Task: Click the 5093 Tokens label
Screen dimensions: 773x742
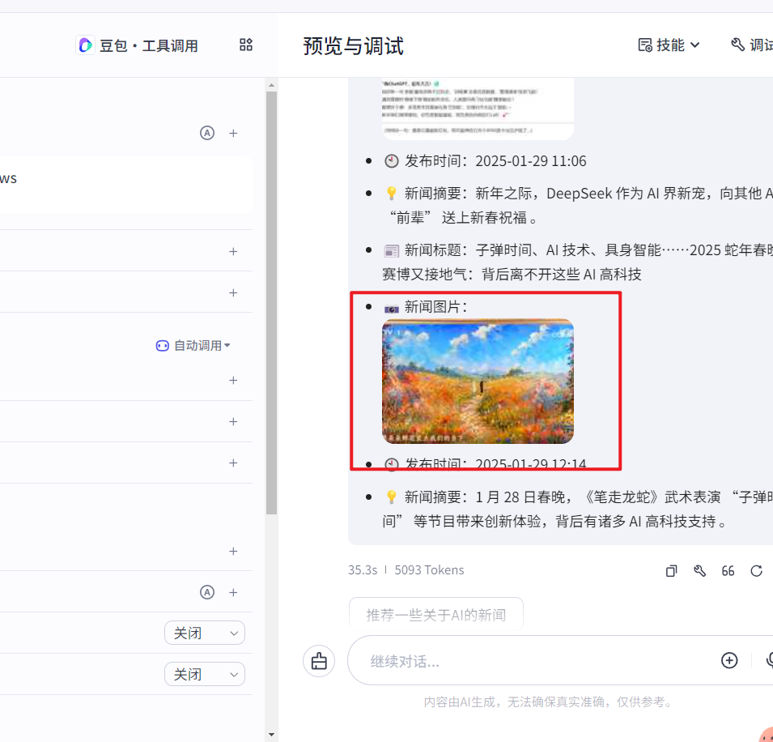Action: pyautogui.click(x=429, y=570)
